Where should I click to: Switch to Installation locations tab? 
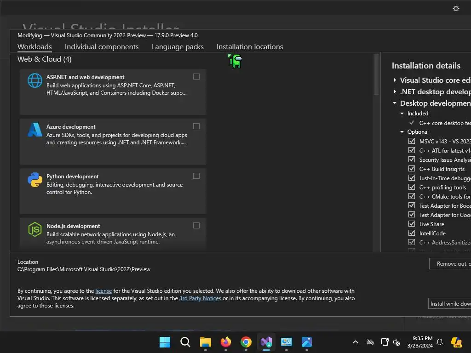point(250,46)
